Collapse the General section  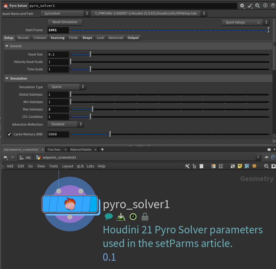[7, 46]
